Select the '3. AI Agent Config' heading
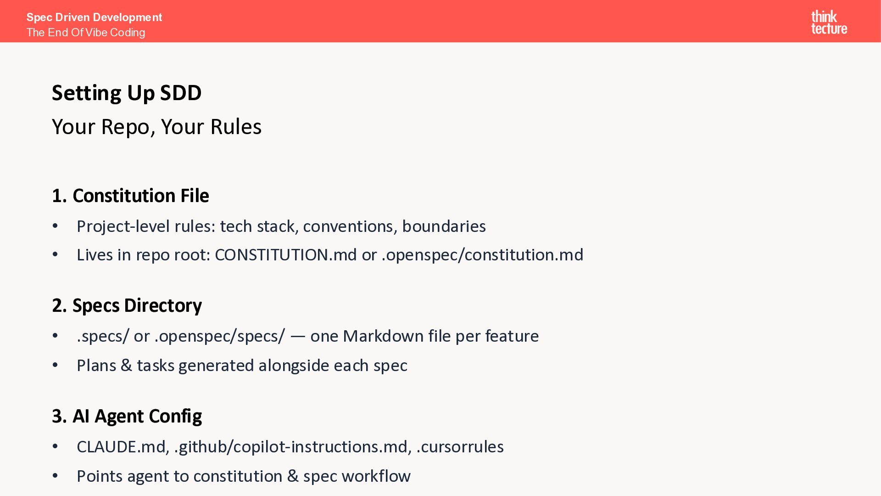This screenshot has height=496, width=881. (127, 416)
